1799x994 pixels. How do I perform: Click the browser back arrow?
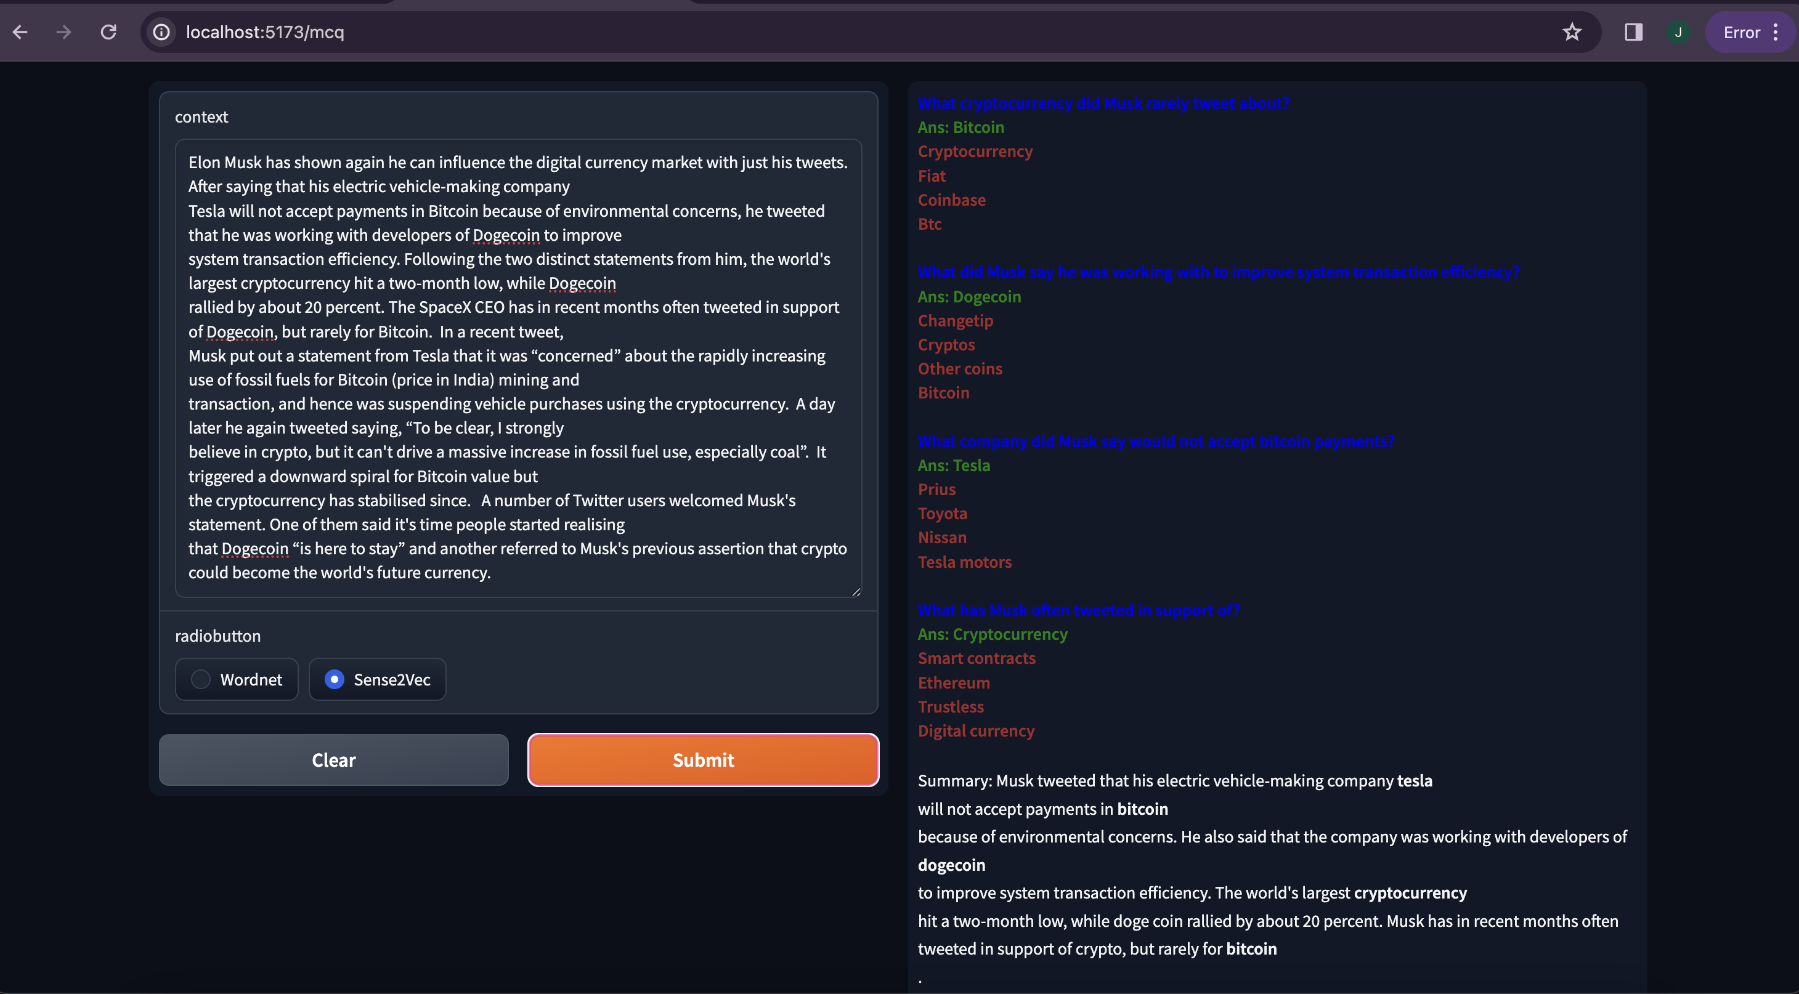(20, 32)
